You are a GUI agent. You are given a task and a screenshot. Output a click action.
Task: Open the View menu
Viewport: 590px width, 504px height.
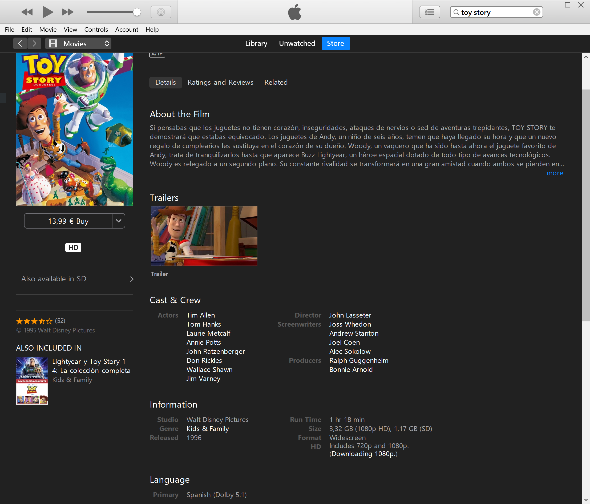coord(70,29)
